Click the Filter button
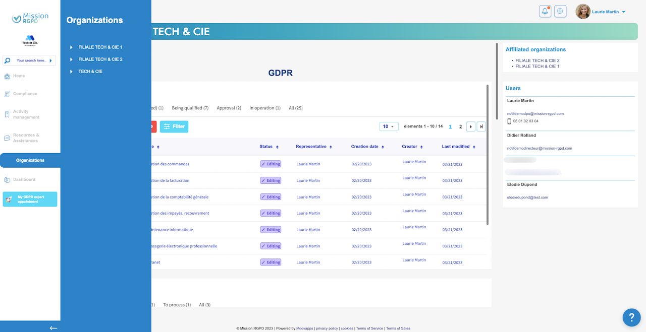 pos(174,126)
